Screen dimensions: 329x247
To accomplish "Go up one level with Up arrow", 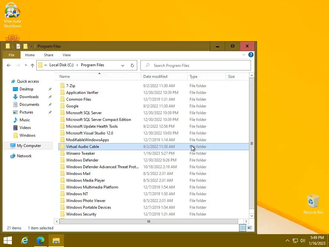I will click(x=32, y=65).
